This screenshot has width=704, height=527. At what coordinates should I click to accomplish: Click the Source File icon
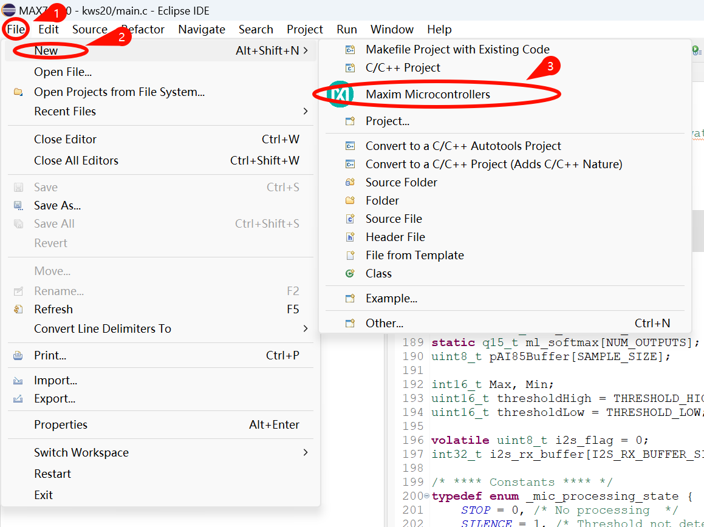[350, 219]
